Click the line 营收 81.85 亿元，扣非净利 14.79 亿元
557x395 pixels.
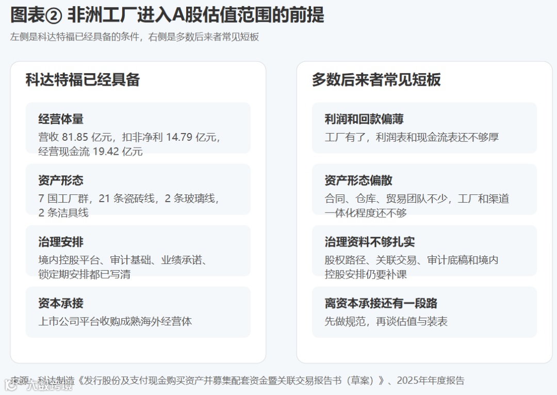click(129, 137)
